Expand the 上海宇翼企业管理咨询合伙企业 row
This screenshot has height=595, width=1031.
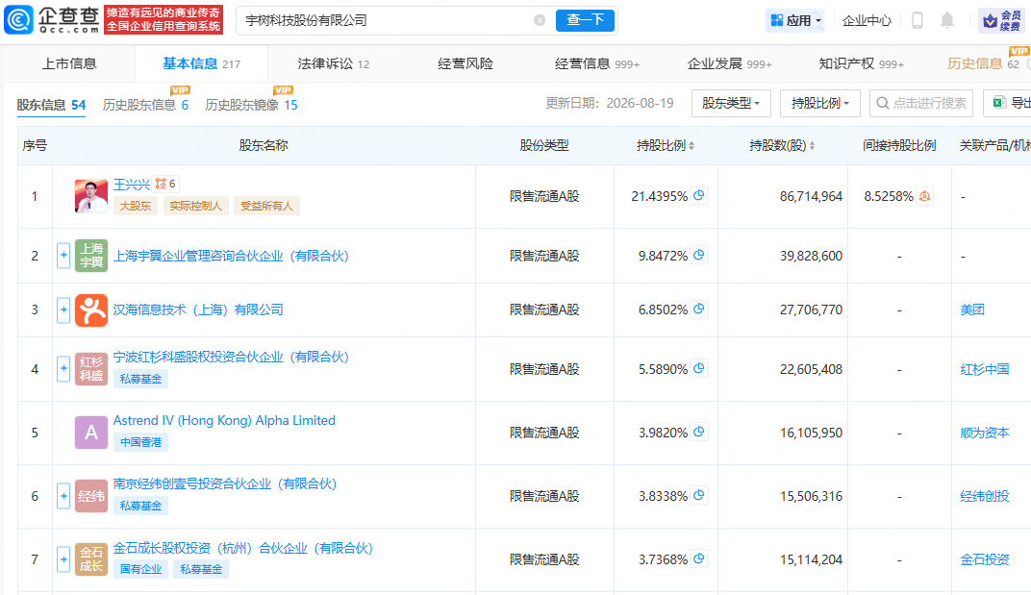[63, 255]
